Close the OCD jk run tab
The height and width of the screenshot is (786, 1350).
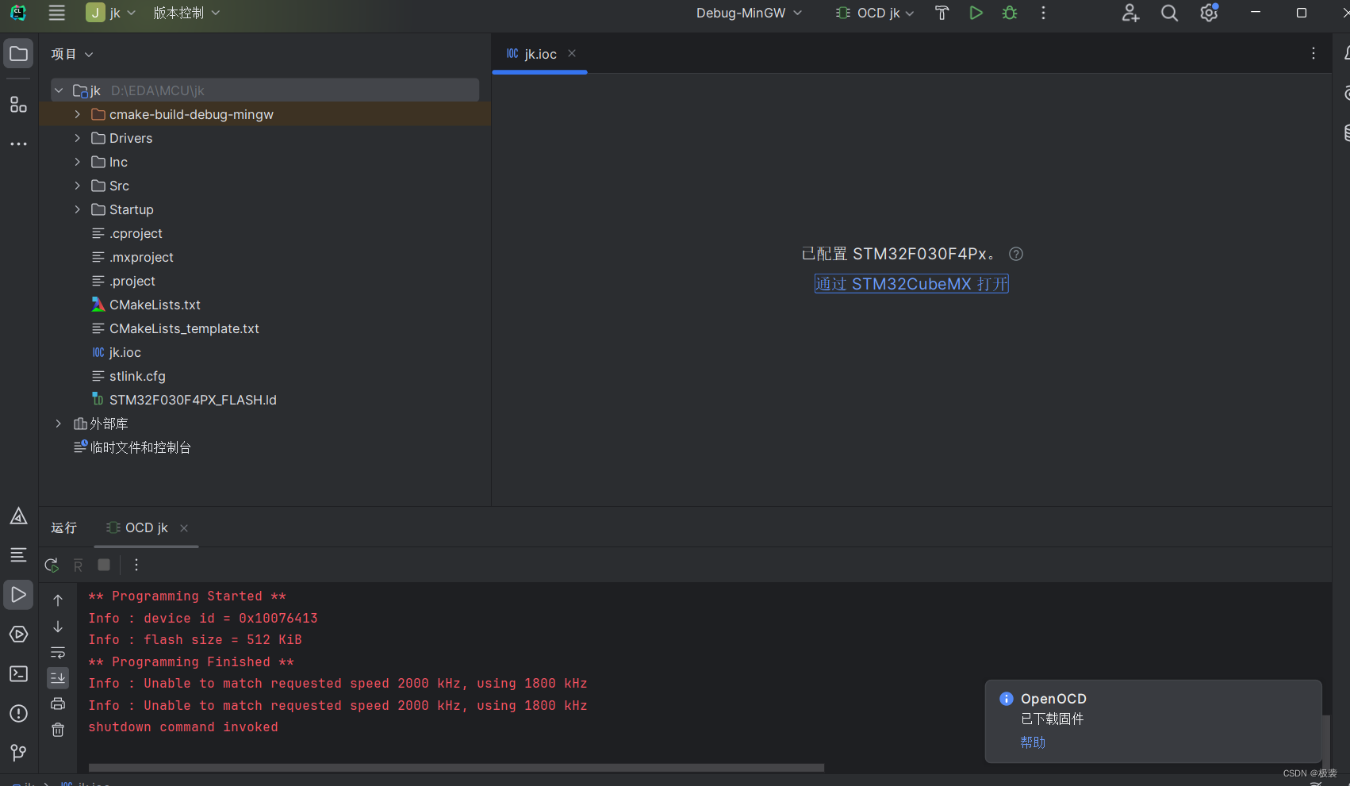coord(184,528)
